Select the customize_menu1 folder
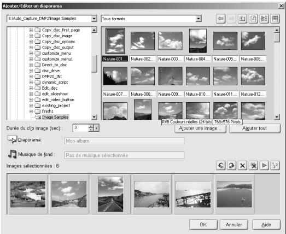 click(57, 59)
